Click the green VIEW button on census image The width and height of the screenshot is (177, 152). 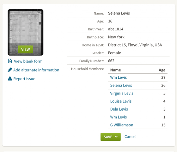pyautogui.click(x=25, y=49)
